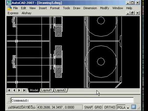The height and width of the screenshot is (111, 148).
Task: Switch to the Layout2 tab
Action: click(x=60, y=90)
